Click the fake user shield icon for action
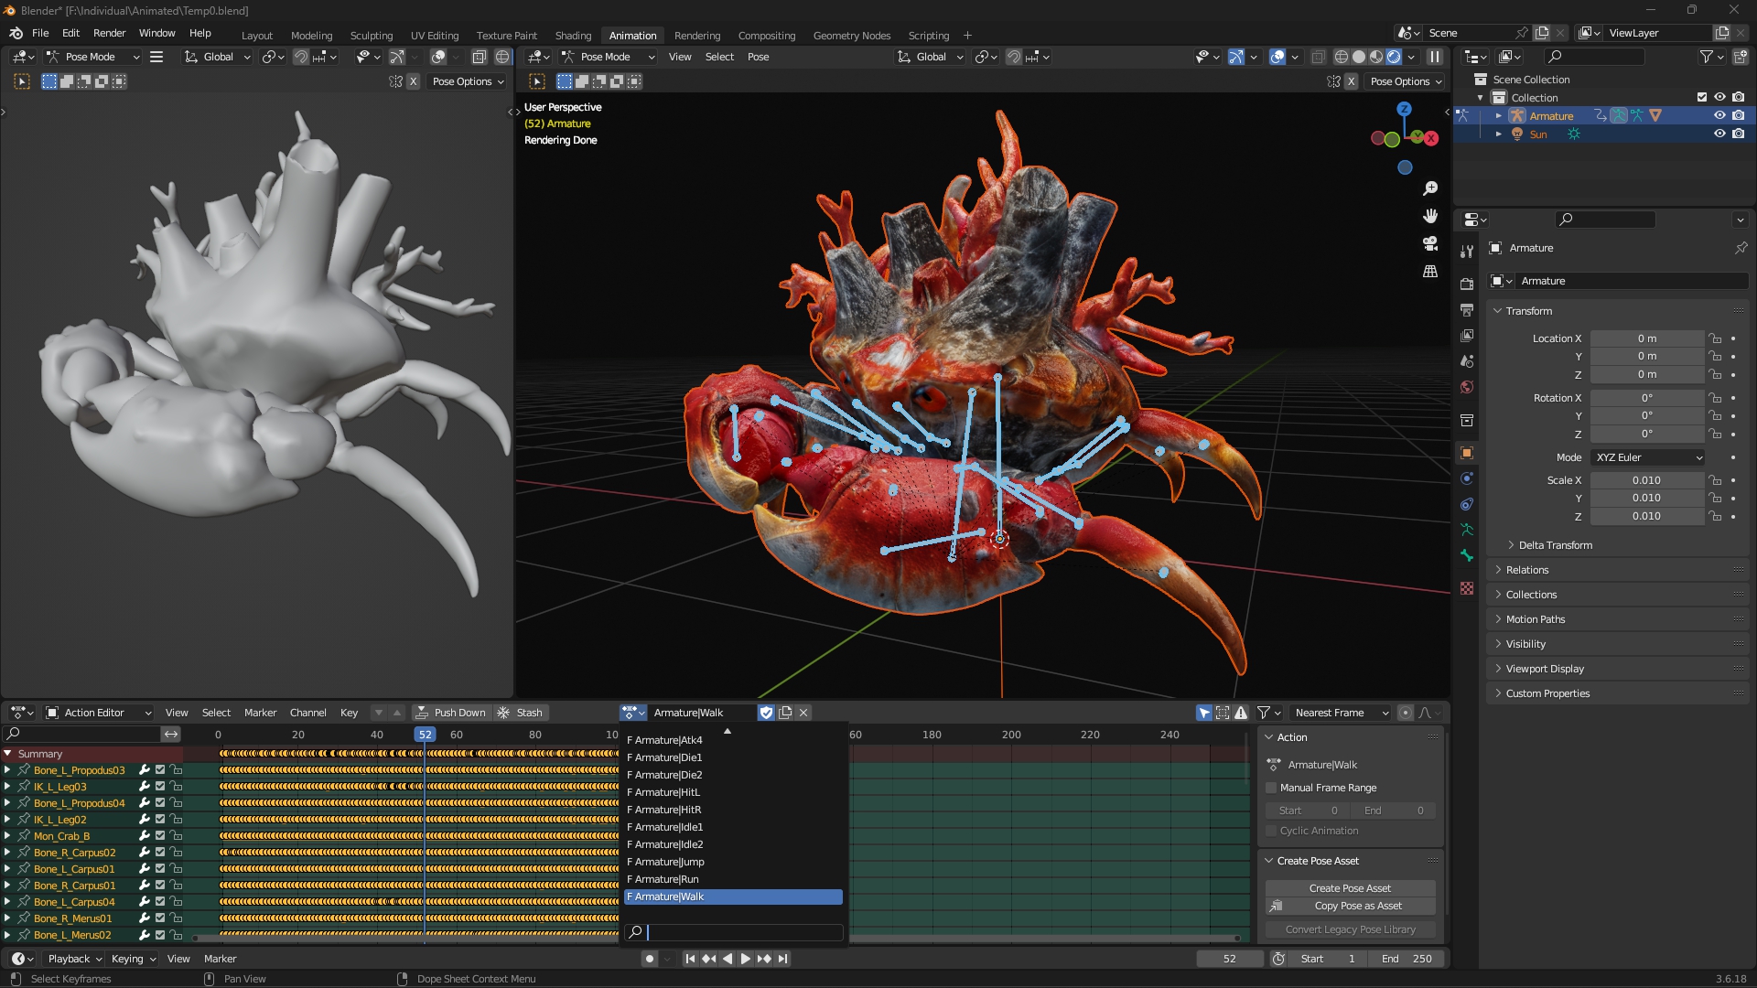 [767, 713]
